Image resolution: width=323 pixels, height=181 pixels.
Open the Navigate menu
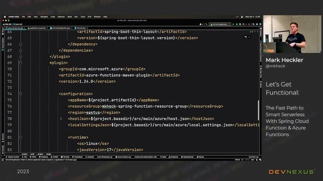(44, 17)
